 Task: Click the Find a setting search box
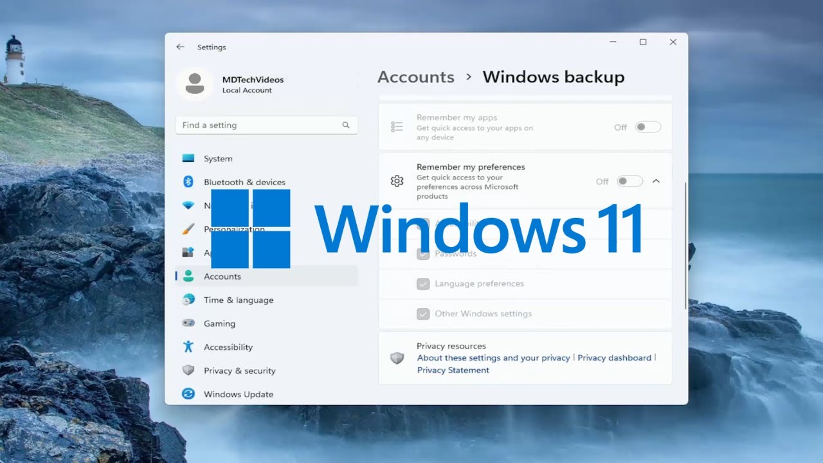tap(266, 125)
